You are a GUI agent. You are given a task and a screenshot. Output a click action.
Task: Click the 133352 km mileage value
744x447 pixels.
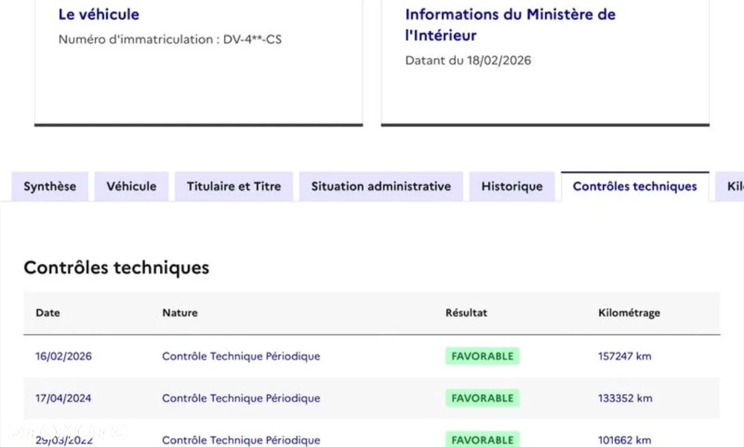coord(625,398)
